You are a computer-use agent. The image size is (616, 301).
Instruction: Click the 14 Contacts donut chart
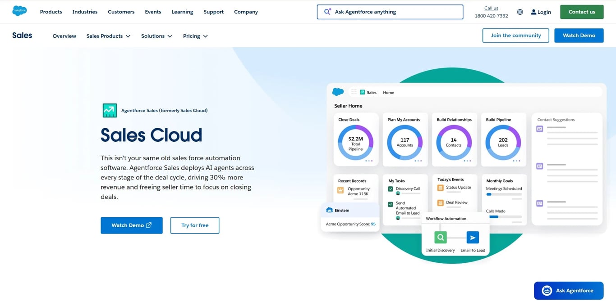click(x=454, y=142)
